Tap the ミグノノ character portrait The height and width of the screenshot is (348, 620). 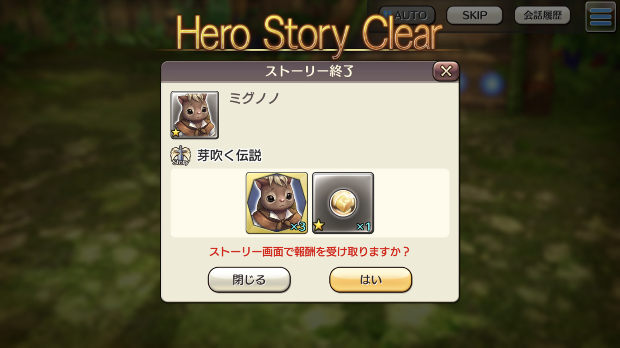click(195, 115)
